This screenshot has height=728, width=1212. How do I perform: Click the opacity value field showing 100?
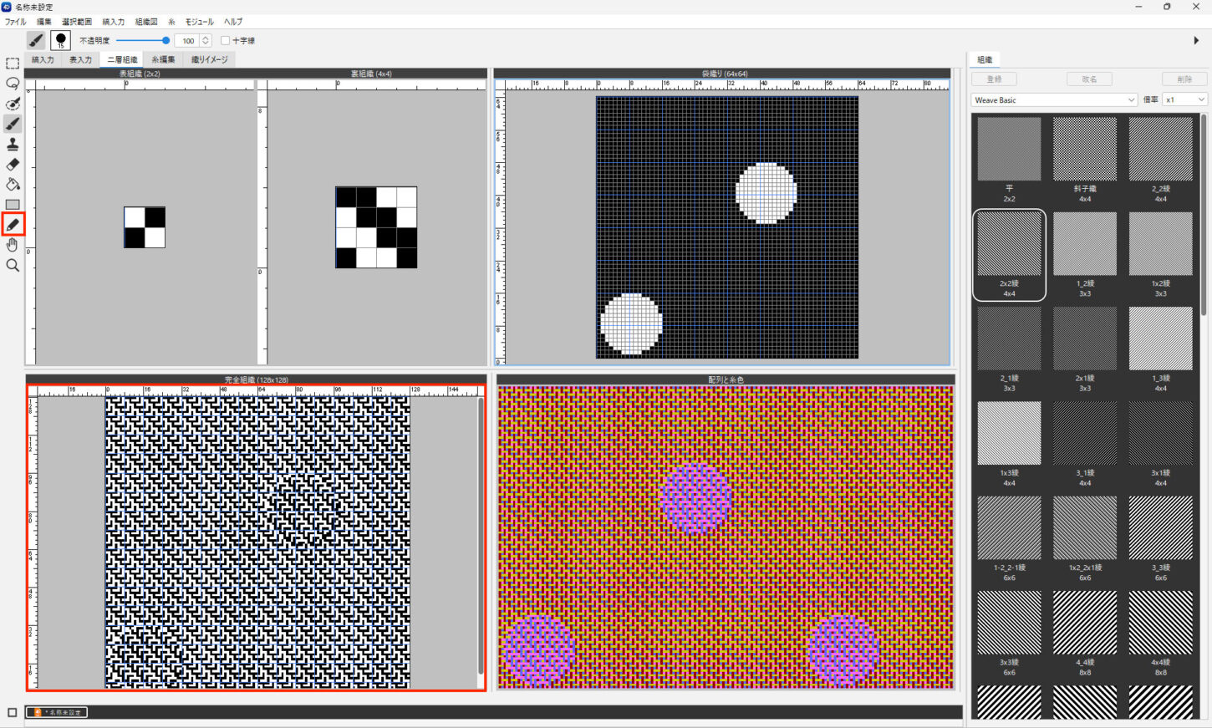(188, 40)
